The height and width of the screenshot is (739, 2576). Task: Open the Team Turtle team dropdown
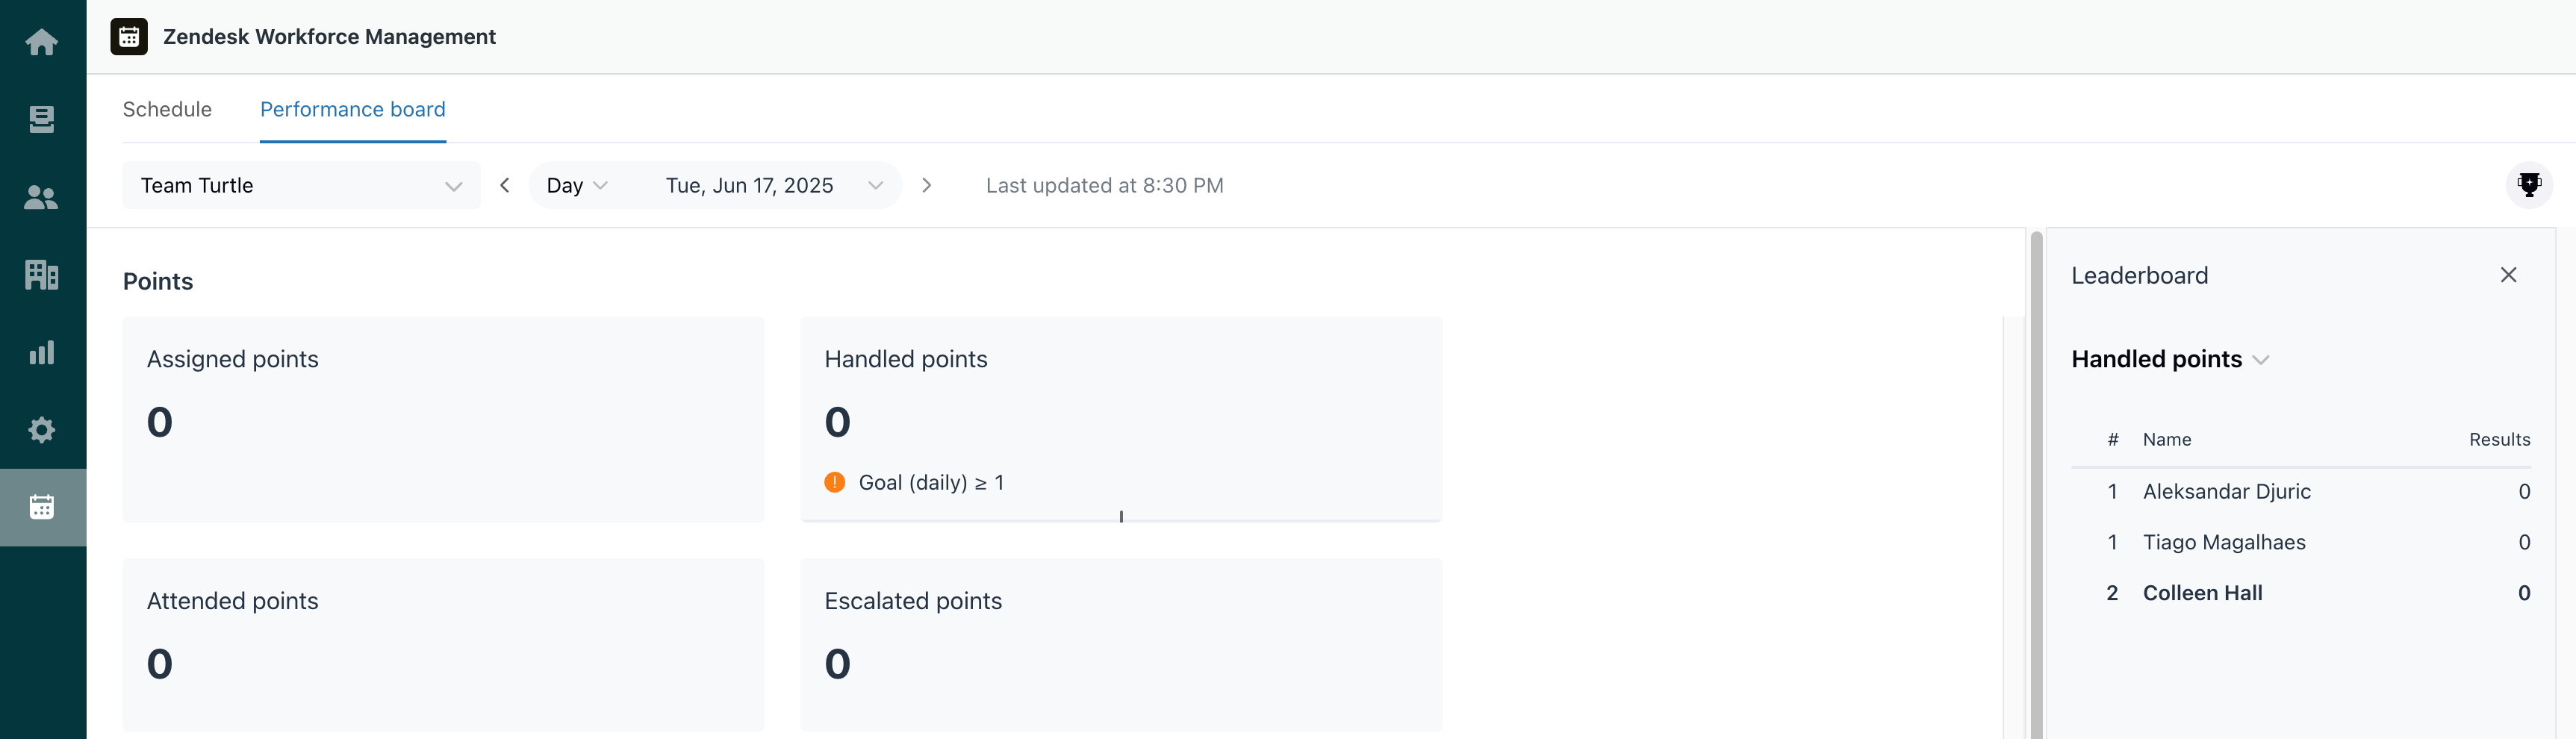tap(301, 186)
